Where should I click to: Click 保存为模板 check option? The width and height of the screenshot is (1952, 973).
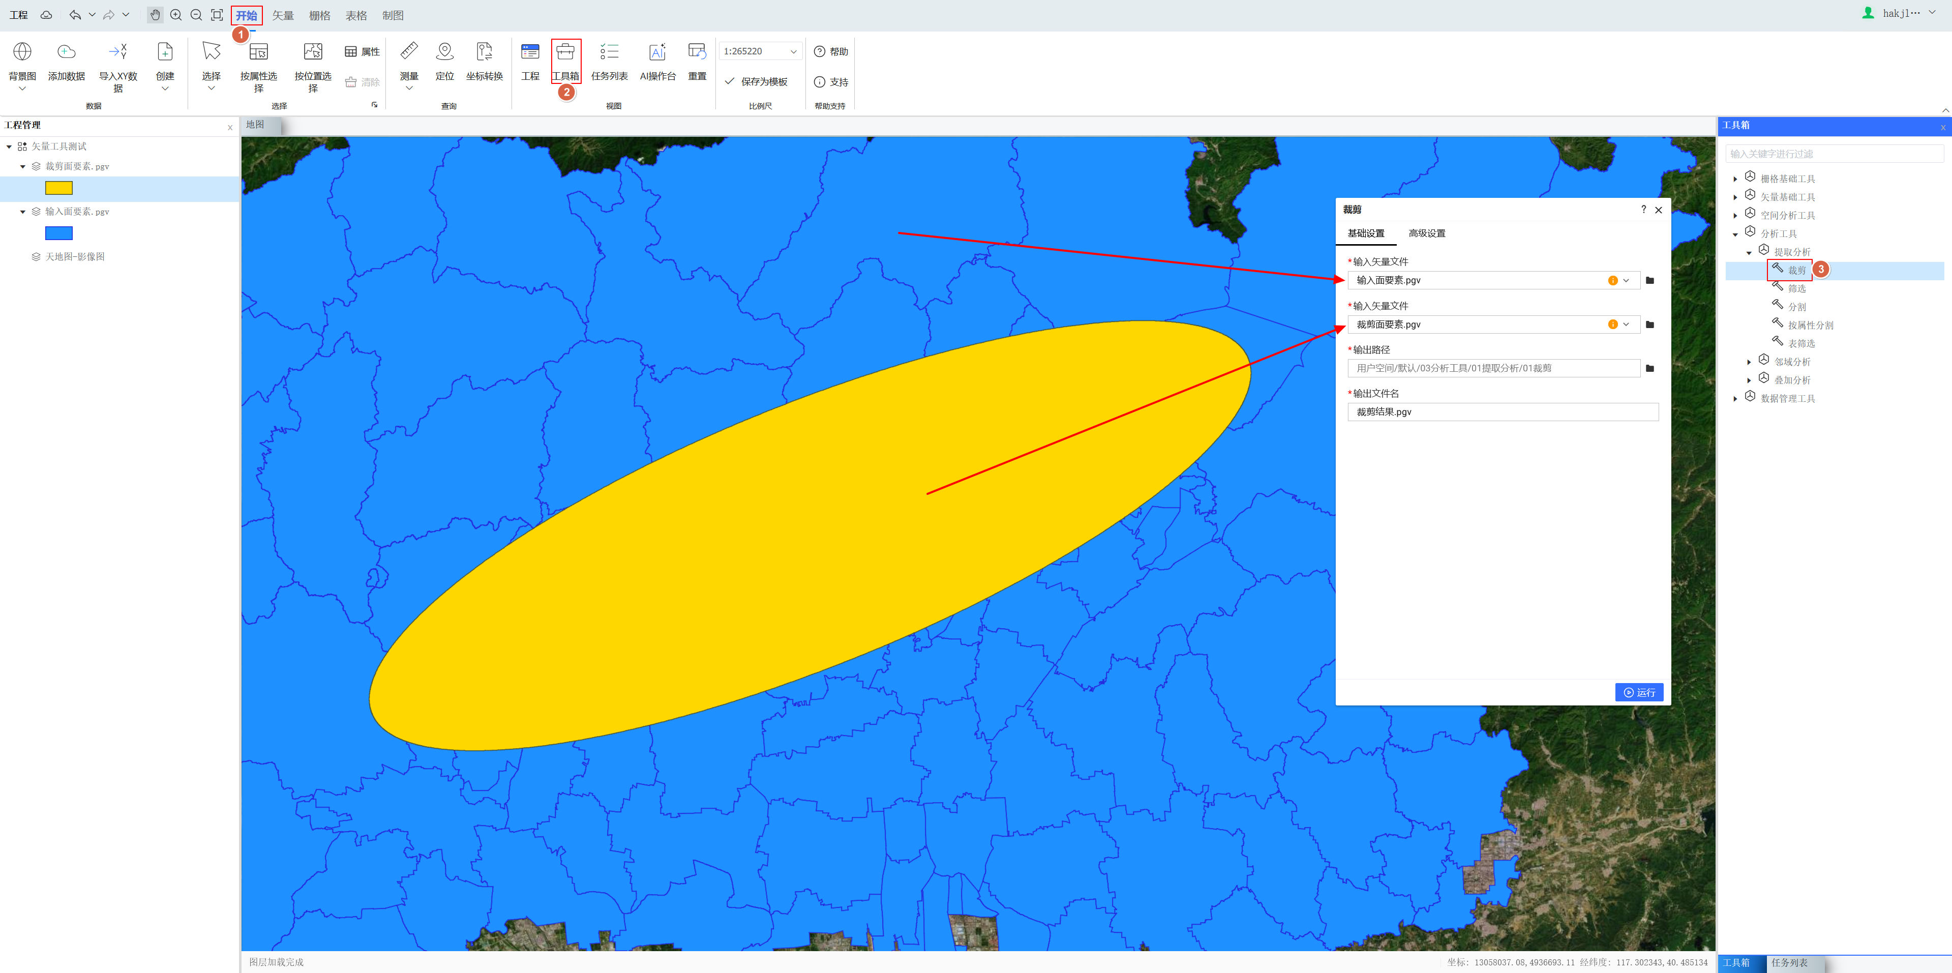pyautogui.click(x=756, y=82)
